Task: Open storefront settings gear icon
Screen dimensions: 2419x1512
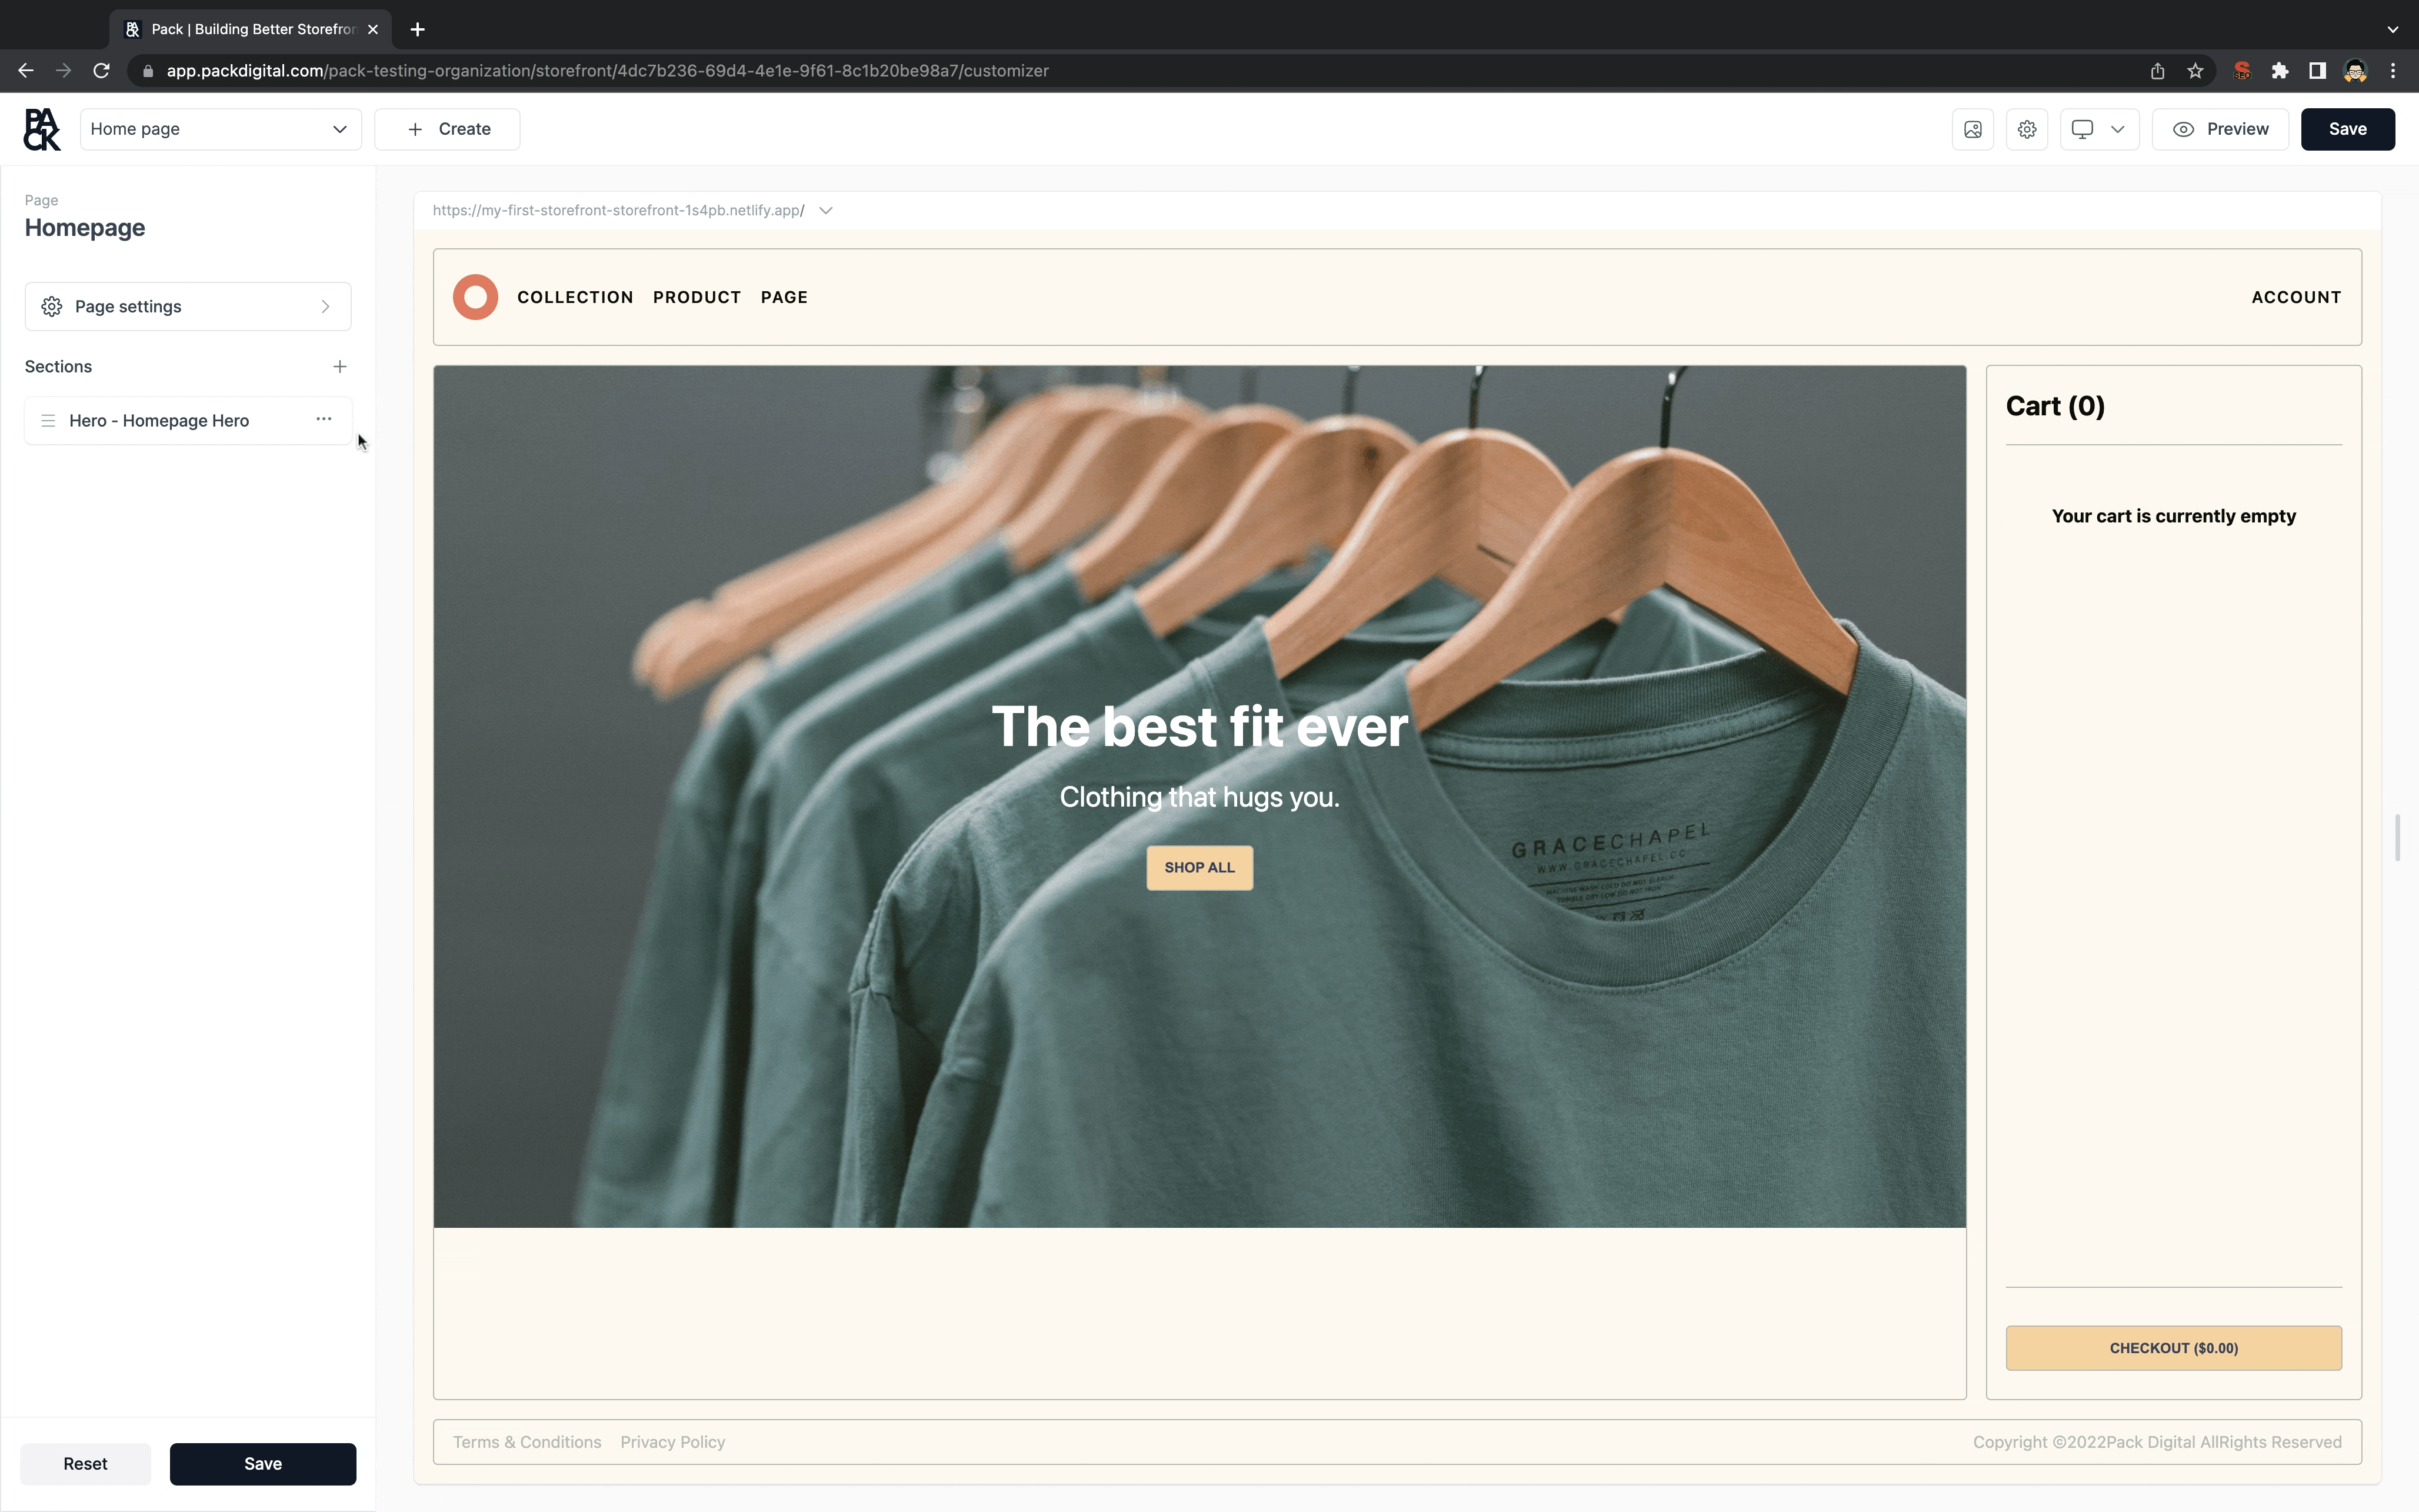Action: point(2026,129)
